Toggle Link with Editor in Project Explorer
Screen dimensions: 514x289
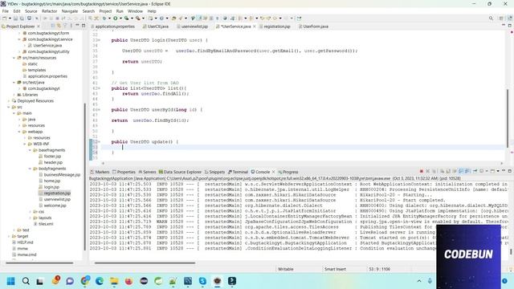click(59, 26)
